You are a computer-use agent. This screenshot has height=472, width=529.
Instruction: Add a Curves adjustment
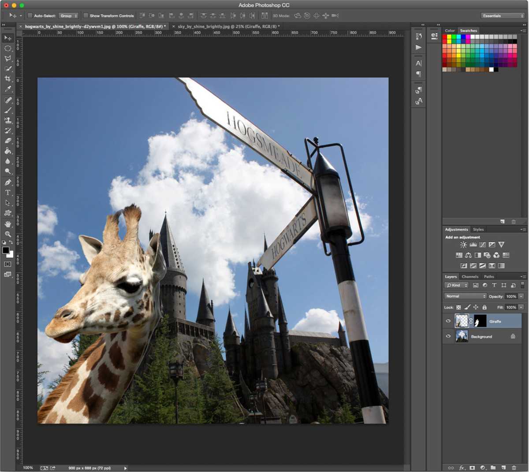coord(483,245)
